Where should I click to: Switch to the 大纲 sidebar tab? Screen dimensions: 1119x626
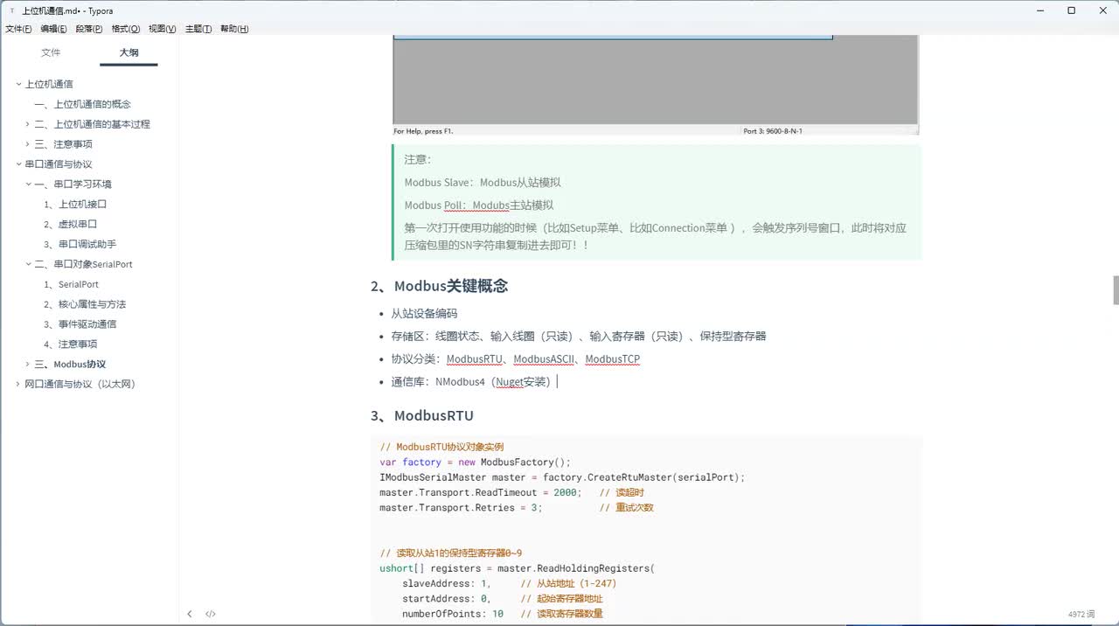tap(129, 52)
